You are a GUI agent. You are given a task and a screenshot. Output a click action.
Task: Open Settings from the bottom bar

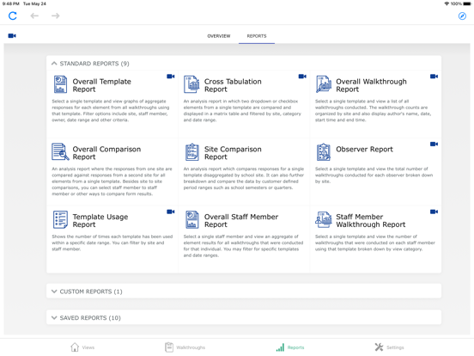tap(389, 347)
